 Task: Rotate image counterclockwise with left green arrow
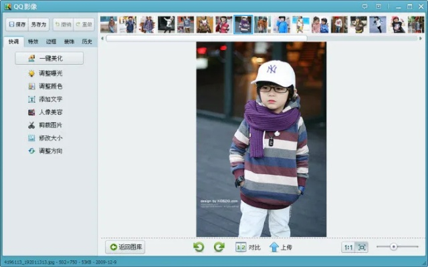click(199, 247)
